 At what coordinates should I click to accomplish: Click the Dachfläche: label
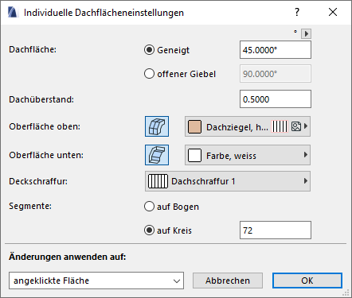(x=33, y=49)
